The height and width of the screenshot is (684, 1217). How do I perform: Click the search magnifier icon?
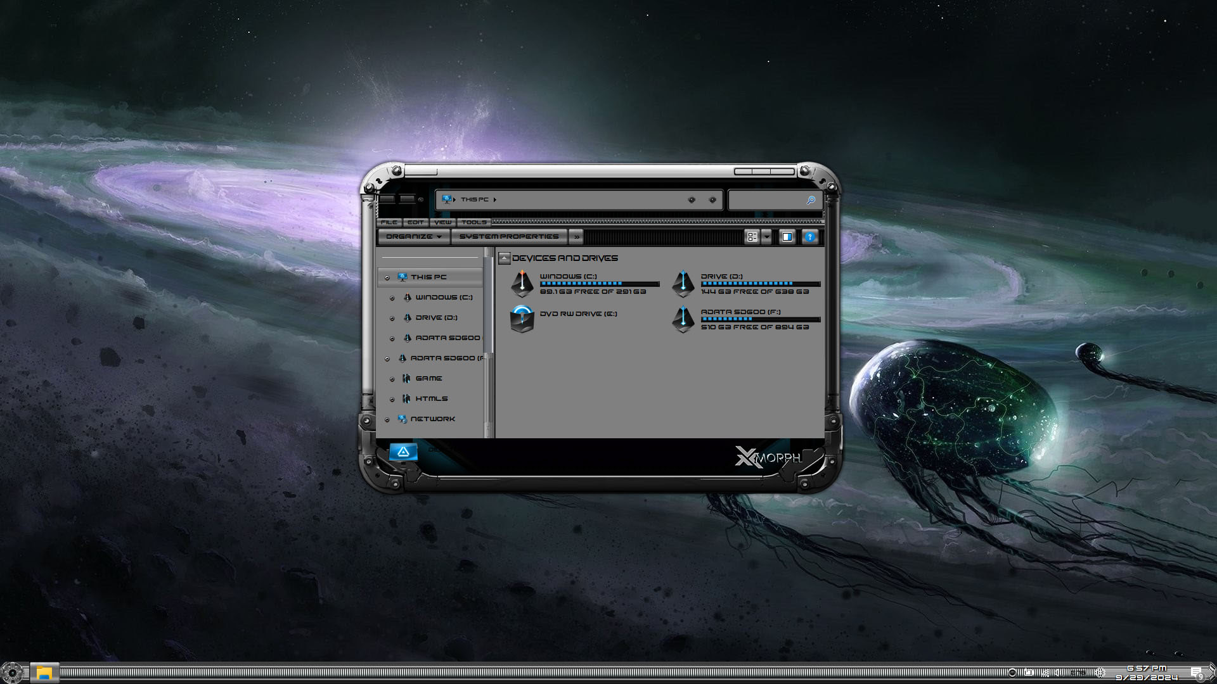[x=811, y=200]
